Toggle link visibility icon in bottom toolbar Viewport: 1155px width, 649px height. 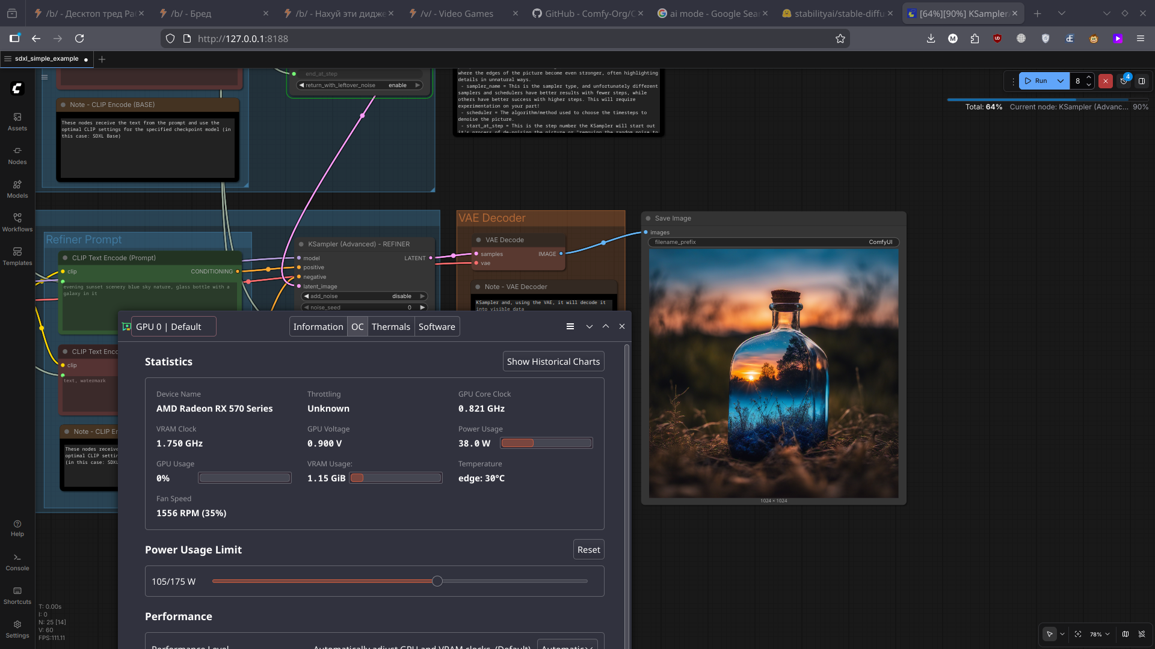(1142, 634)
